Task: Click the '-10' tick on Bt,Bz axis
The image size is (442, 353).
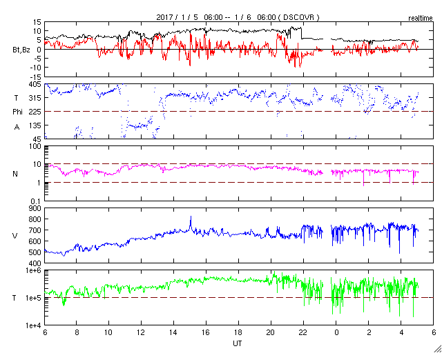Action: [x=36, y=68]
